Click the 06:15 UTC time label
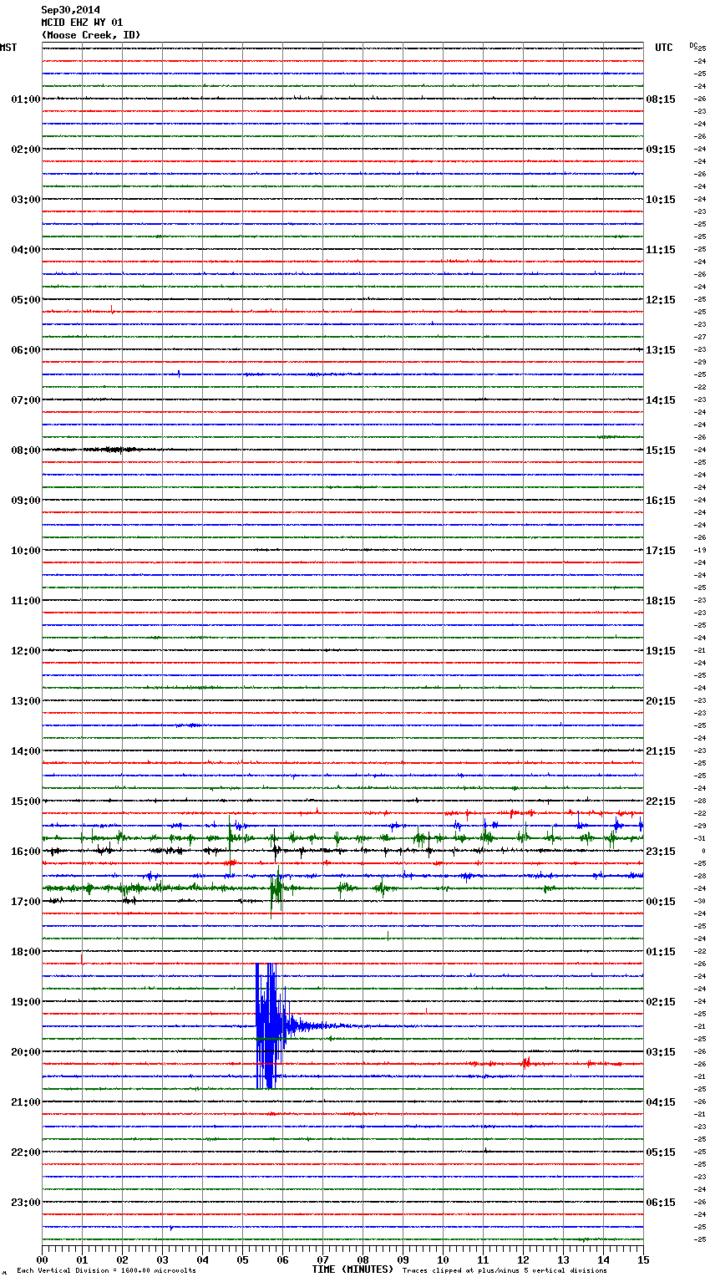 pyautogui.click(x=661, y=1203)
